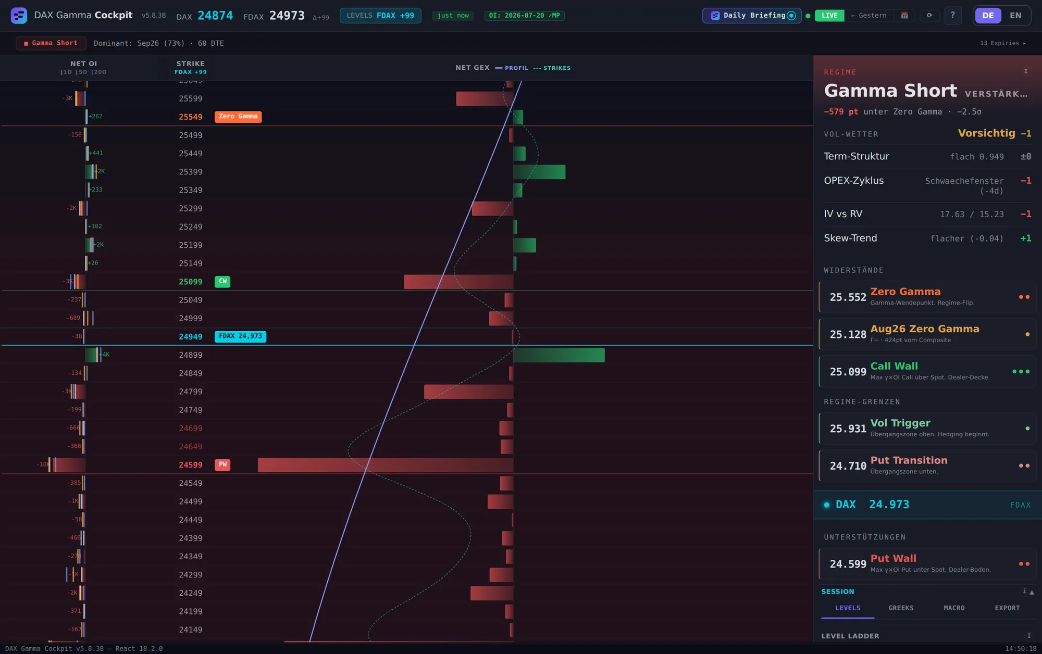Switch to the GREEKS tab
The width and height of the screenshot is (1042, 654).
pyautogui.click(x=901, y=608)
